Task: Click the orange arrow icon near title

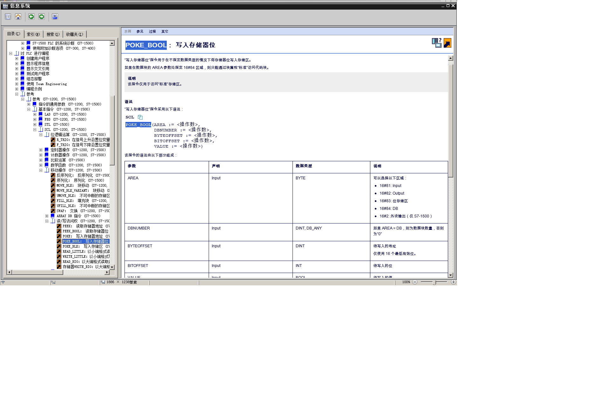Action: (447, 43)
